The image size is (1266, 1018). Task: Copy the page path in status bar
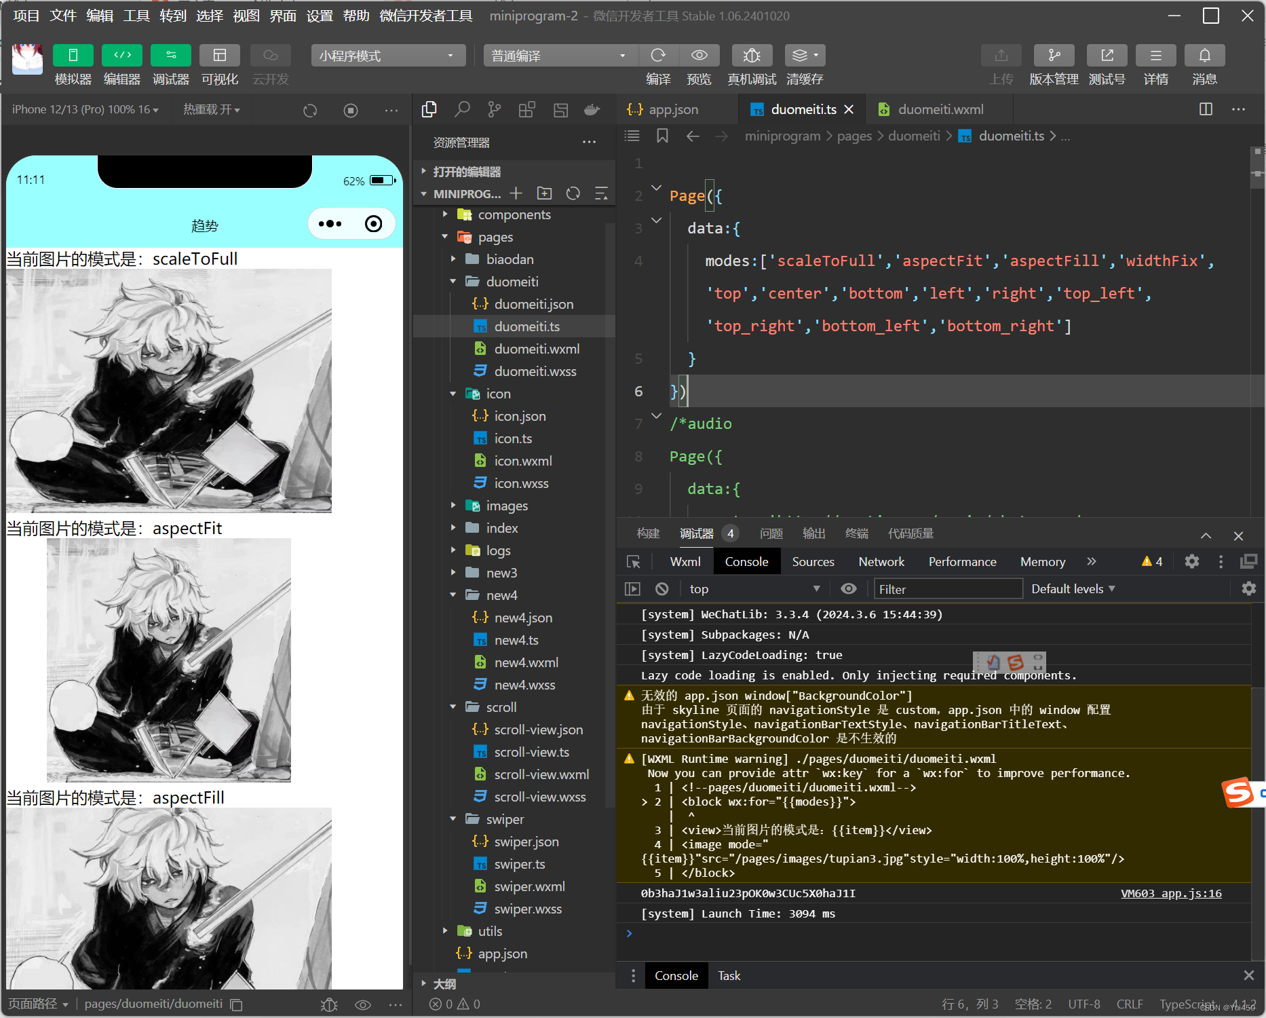pos(236,1004)
